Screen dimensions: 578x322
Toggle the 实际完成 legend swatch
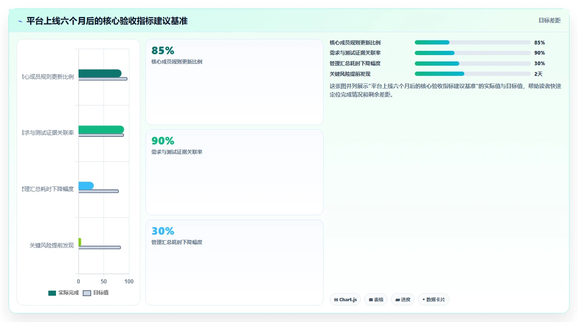point(52,293)
